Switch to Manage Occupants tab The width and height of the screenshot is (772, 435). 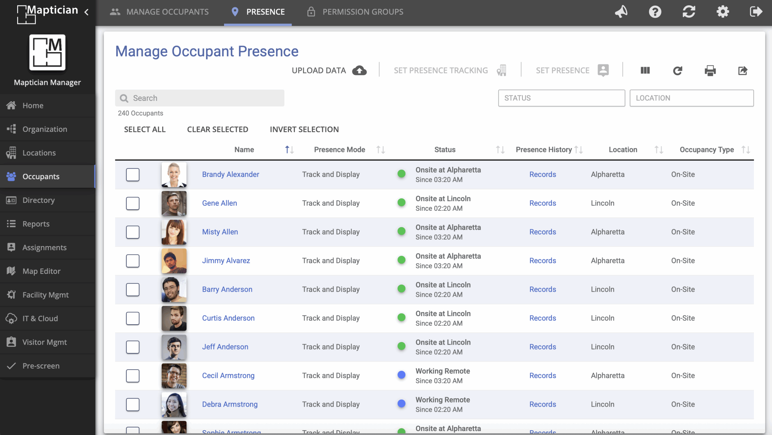(x=160, y=12)
